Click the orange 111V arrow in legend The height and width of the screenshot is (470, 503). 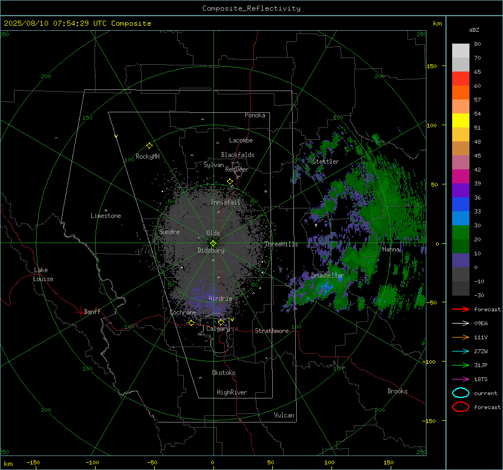[461, 337]
